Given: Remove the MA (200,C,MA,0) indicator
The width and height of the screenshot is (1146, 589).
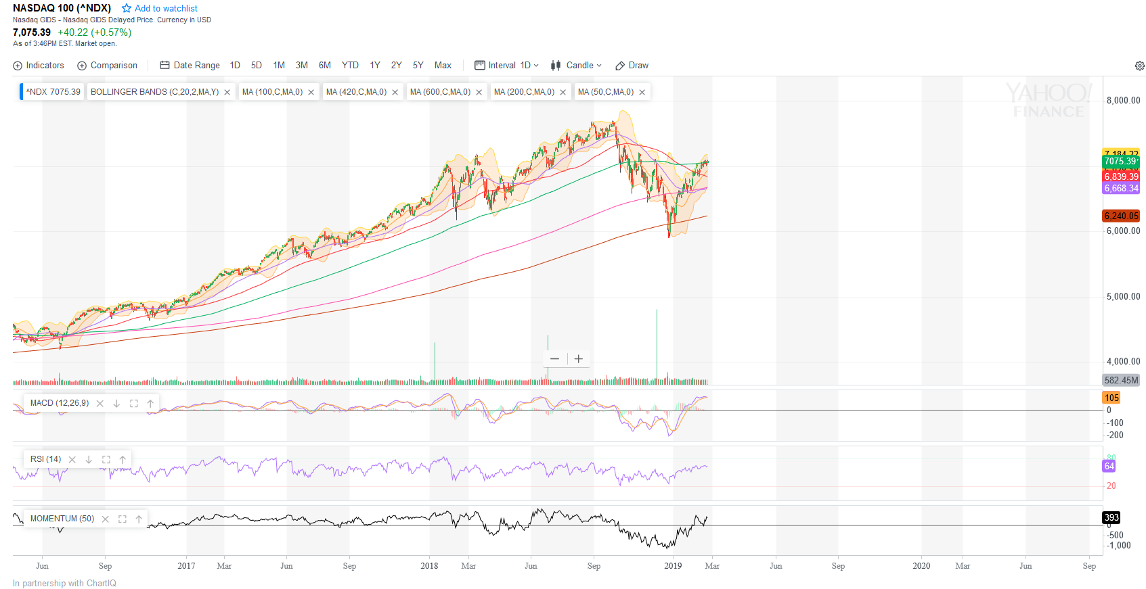Looking at the screenshot, I should 563,93.
